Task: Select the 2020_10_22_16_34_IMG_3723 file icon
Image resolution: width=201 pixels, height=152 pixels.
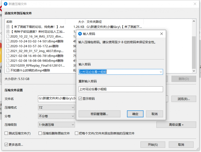Action: [x=8, y=36]
